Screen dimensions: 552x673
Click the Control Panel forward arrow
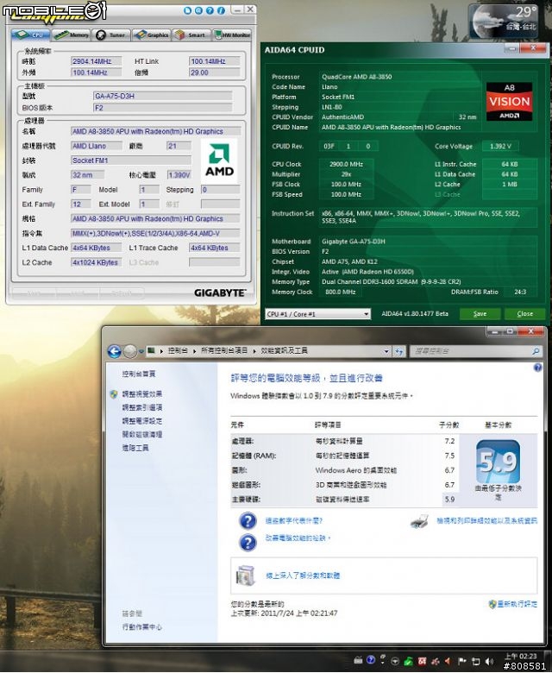tap(130, 351)
